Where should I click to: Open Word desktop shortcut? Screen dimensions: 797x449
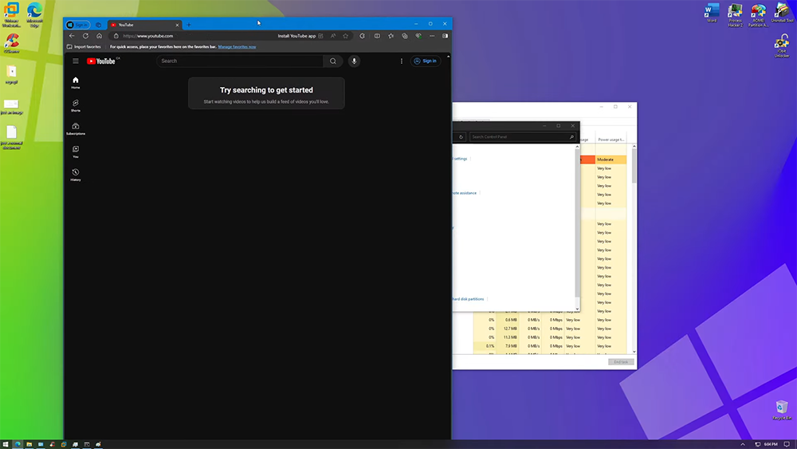712,14
